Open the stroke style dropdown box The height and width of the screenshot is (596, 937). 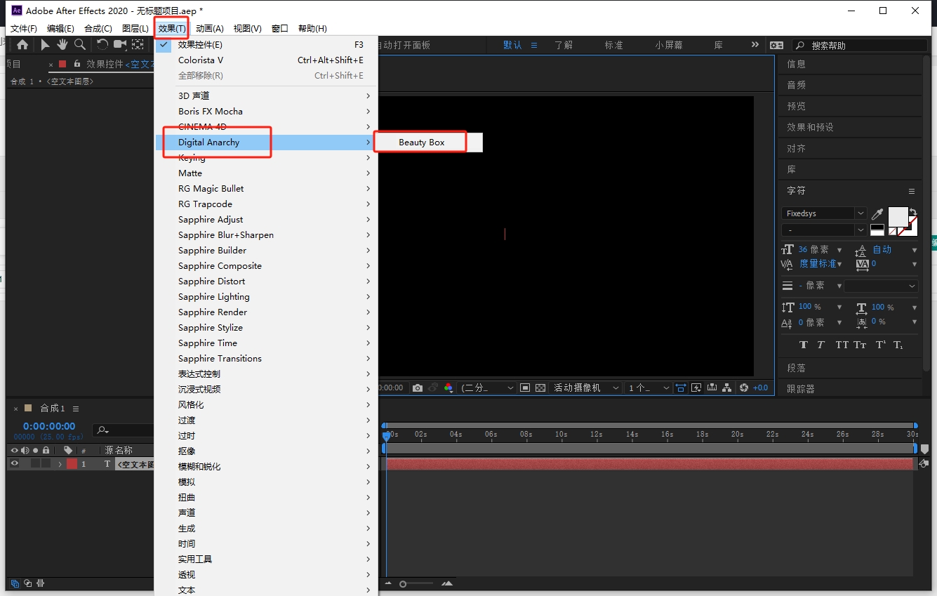pyautogui.click(x=881, y=286)
